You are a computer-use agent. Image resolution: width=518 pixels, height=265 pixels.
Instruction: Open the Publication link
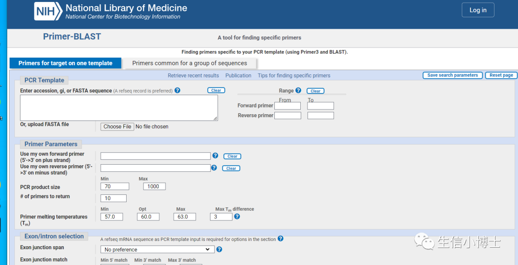coord(238,75)
